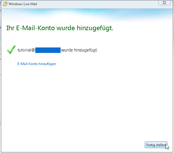Screen dimensions: 174x153
Task: Close the Windows Live Mail dialog
Action: [165, 3]
